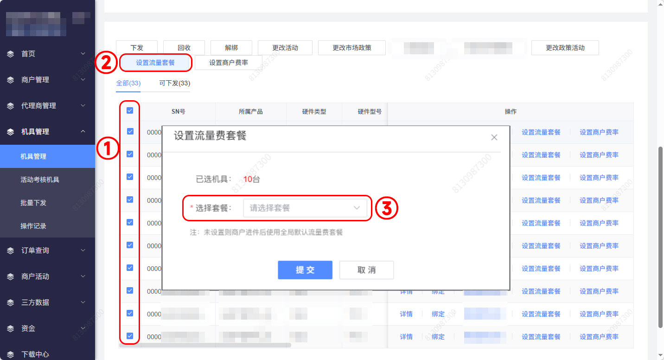Click the stack icon next to 商户管理
This screenshot has height=360, width=664.
[11, 80]
